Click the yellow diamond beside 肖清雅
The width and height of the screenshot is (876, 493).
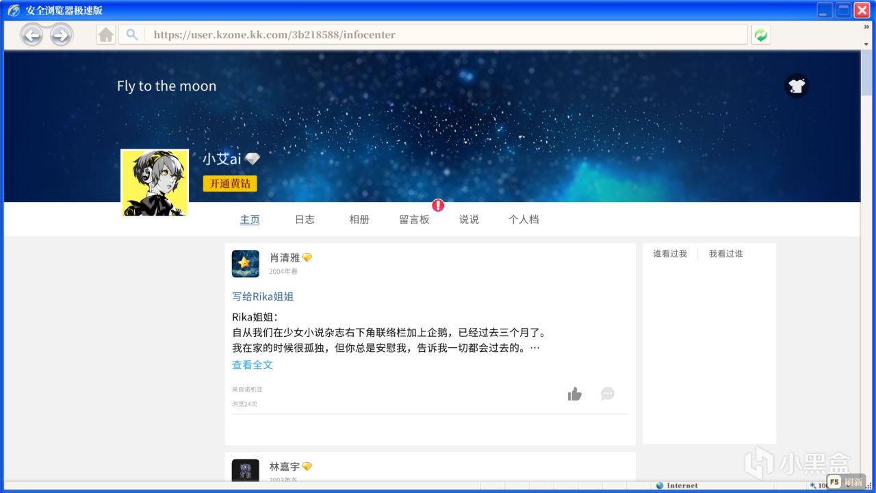click(x=307, y=257)
